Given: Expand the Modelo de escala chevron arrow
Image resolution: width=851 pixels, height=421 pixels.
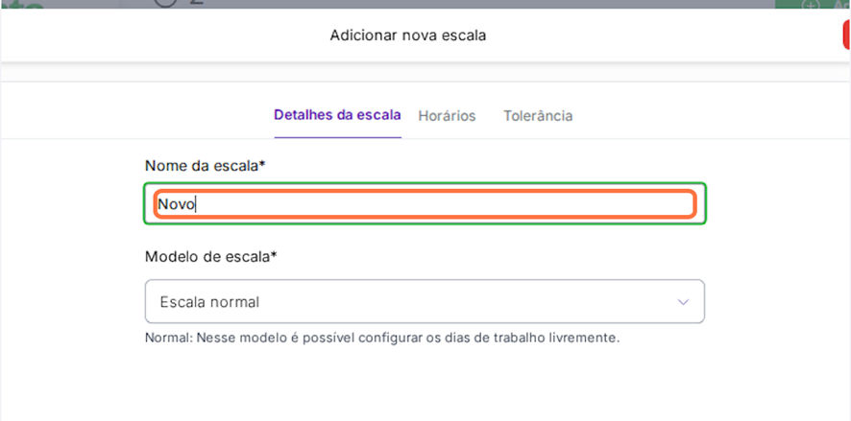Looking at the screenshot, I should click(x=683, y=302).
